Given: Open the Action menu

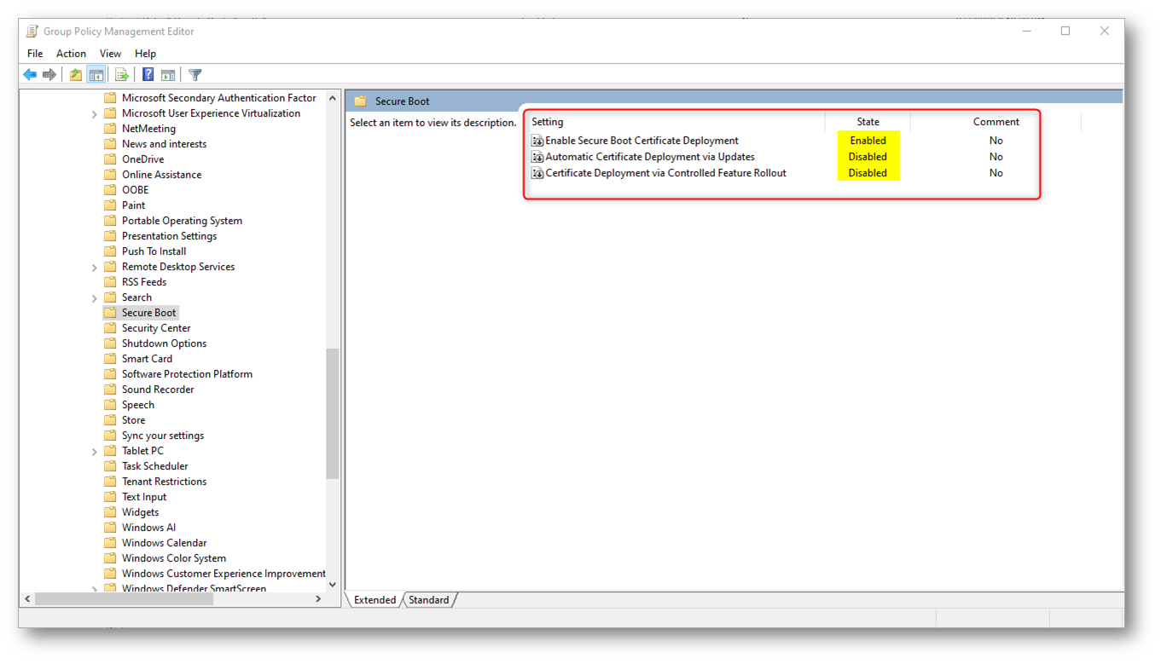Looking at the screenshot, I should pyautogui.click(x=71, y=54).
